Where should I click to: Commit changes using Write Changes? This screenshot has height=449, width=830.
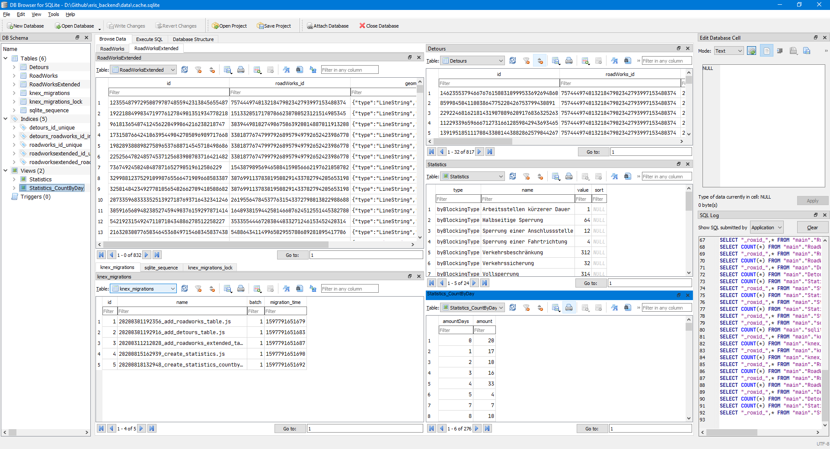coord(126,25)
